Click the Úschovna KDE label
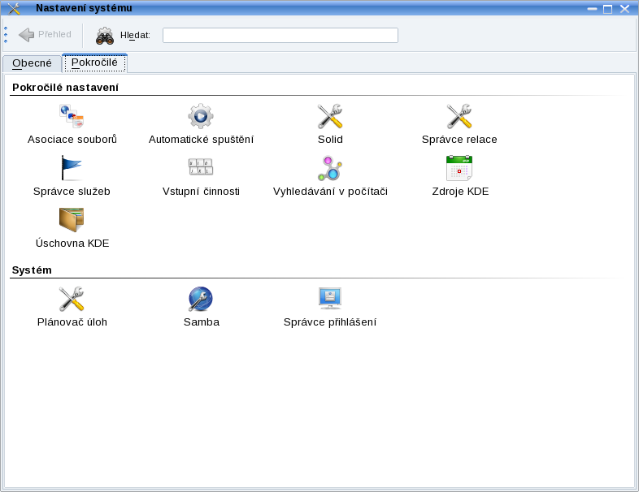The height and width of the screenshot is (492, 639). pos(72,244)
